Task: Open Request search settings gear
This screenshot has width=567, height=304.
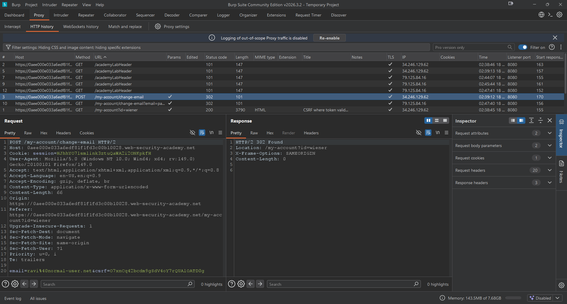Action: [15, 284]
